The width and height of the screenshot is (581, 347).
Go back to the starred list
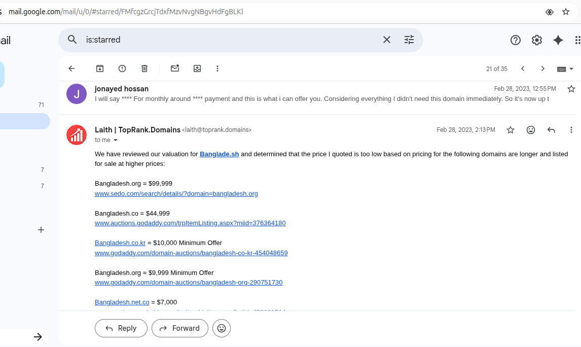(x=71, y=68)
